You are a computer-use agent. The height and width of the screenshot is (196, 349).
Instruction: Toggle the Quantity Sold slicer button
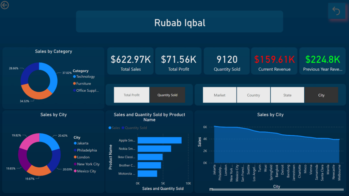167,95
